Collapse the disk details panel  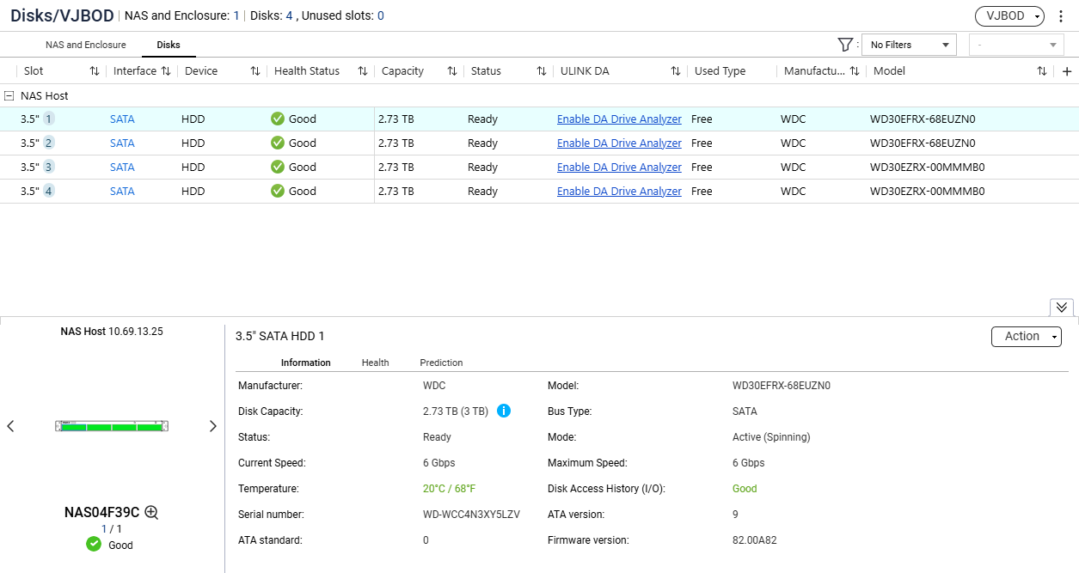click(1061, 307)
